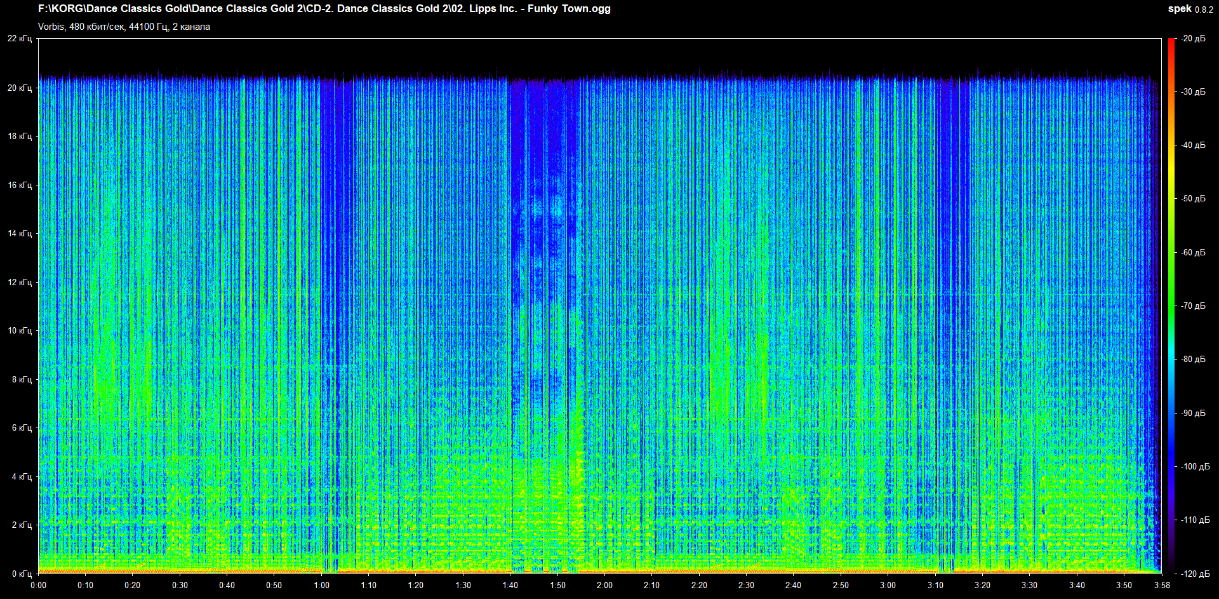Select the 1:00 mark on the time axis

(322, 585)
